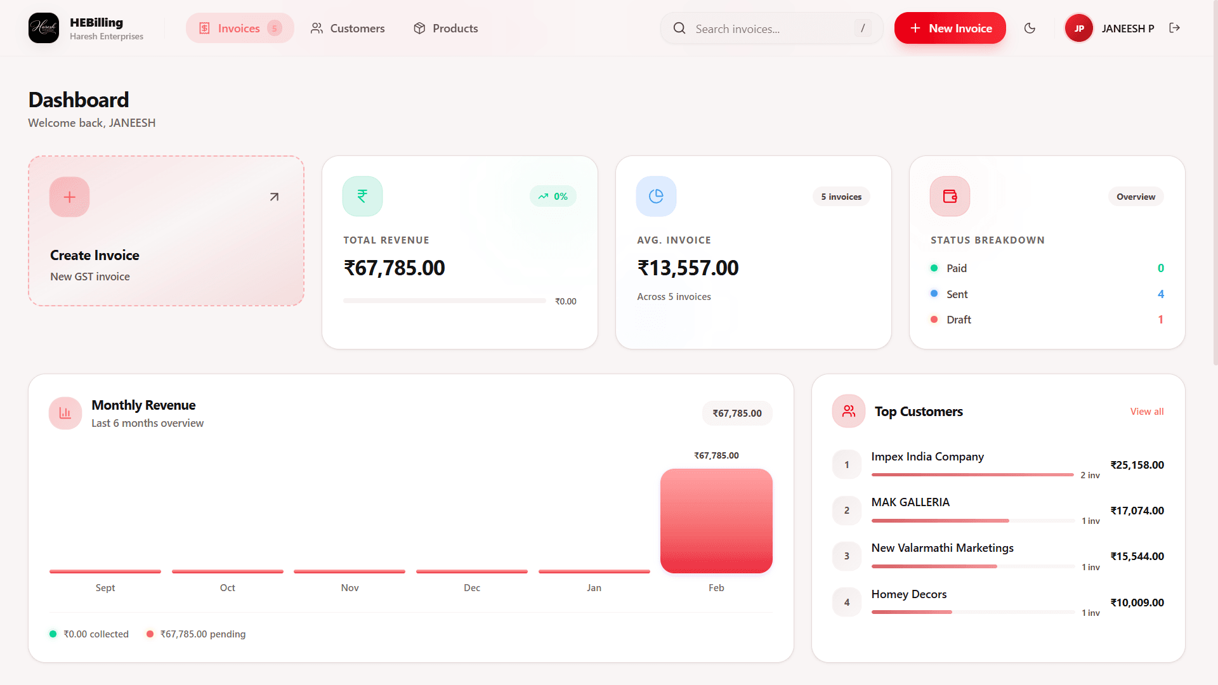The width and height of the screenshot is (1218, 685).
Task: Click the wallet icon in Status Breakdown card
Action: 950,196
